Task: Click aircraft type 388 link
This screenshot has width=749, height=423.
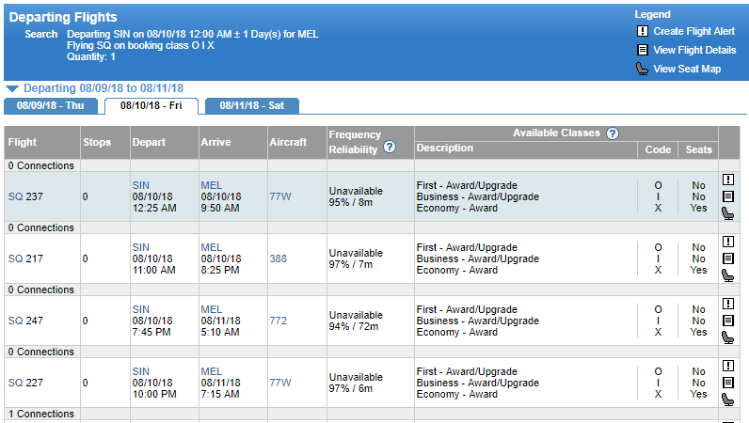Action: (x=278, y=258)
